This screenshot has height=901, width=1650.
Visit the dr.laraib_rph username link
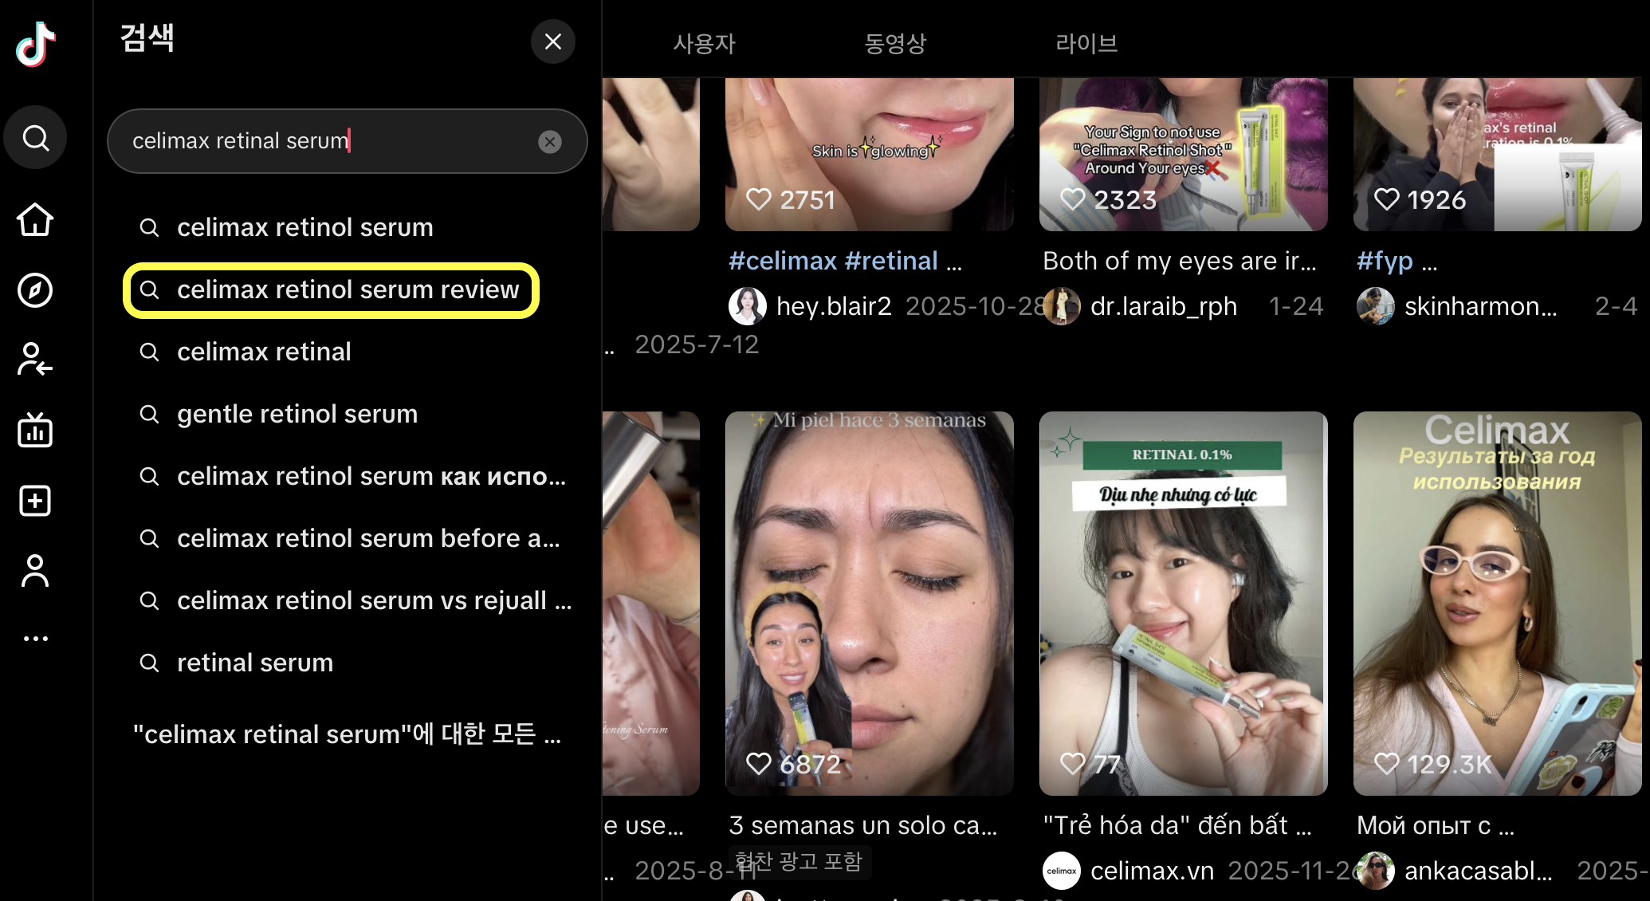click(1164, 306)
